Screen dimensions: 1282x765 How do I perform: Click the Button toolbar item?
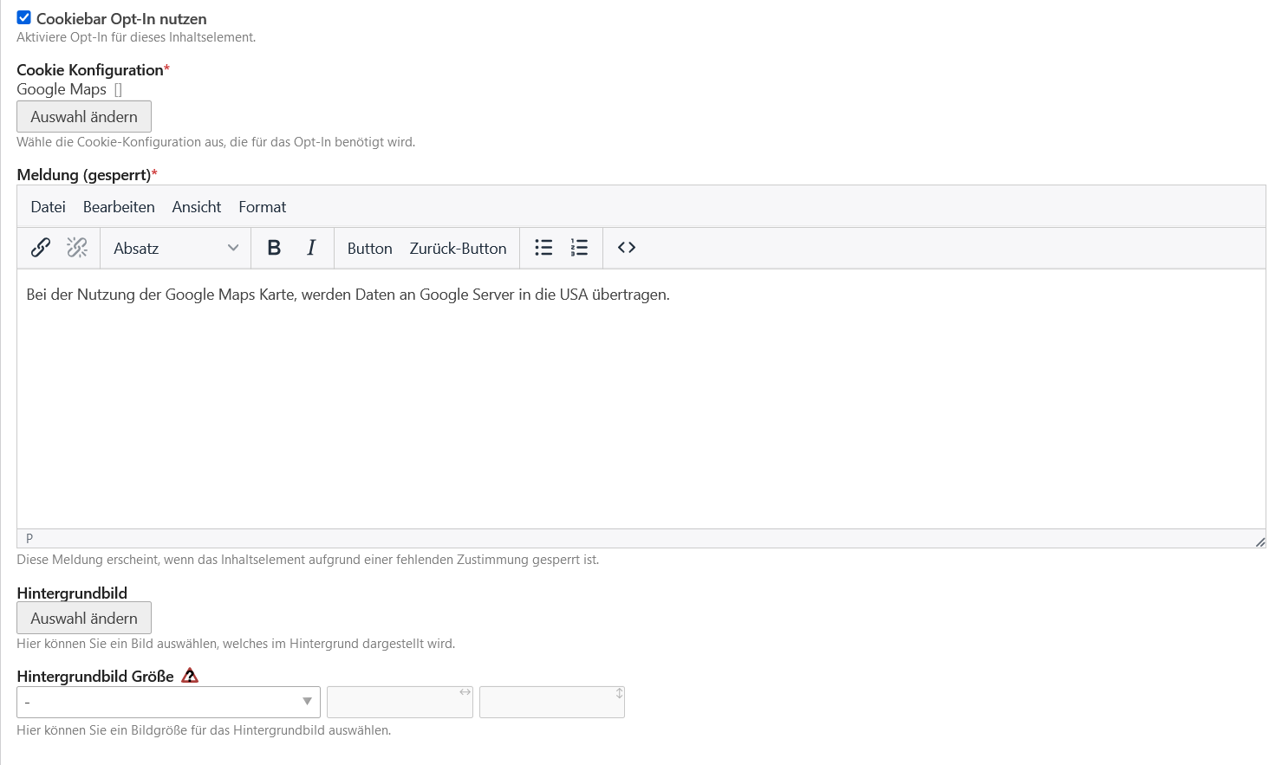pos(370,248)
